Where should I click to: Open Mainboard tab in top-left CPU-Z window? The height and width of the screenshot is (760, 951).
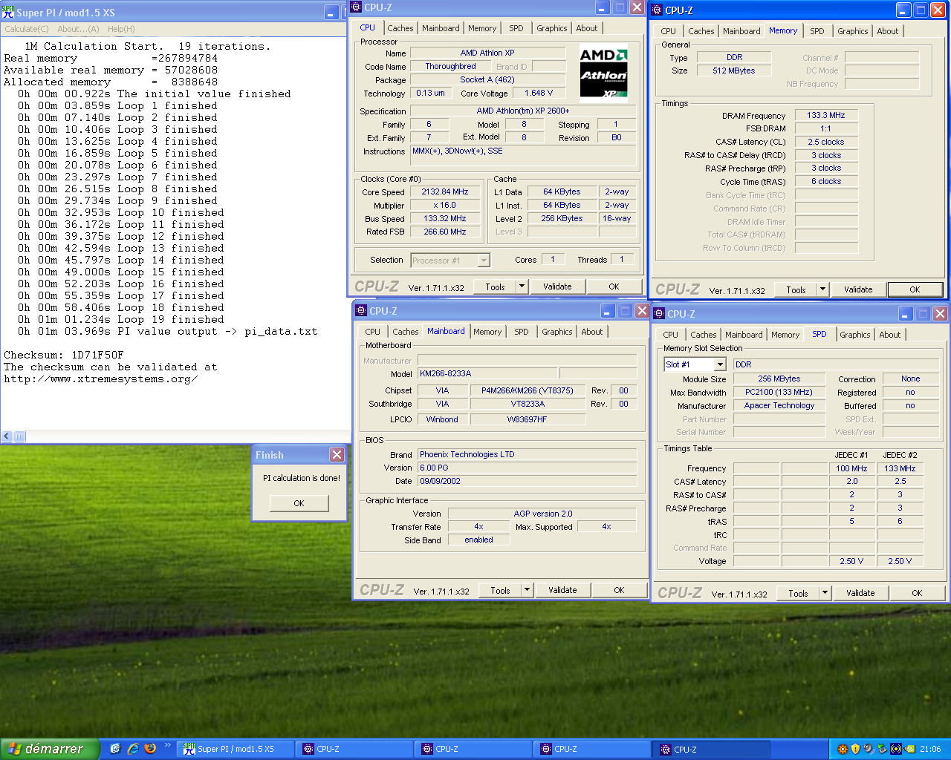441,28
